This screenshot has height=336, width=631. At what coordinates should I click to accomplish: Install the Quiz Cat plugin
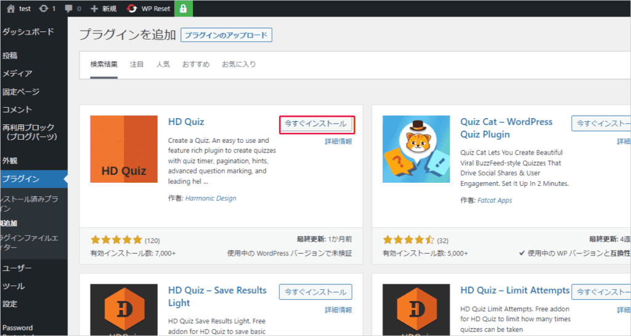pos(601,124)
